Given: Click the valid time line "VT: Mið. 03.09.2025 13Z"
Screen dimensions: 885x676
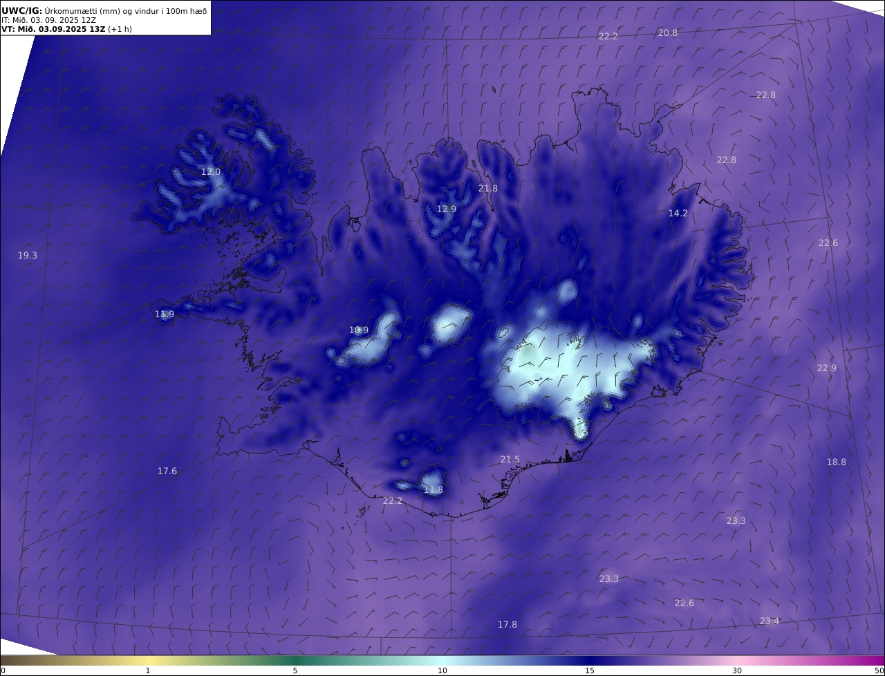Looking at the screenshot, I should (53, 29).
